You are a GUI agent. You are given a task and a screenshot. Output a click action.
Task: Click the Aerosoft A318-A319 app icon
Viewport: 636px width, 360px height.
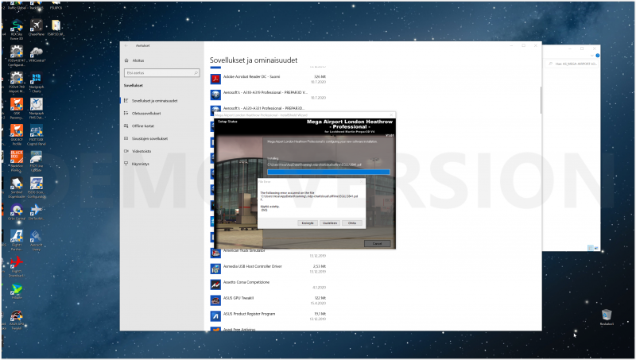point(215,95)
